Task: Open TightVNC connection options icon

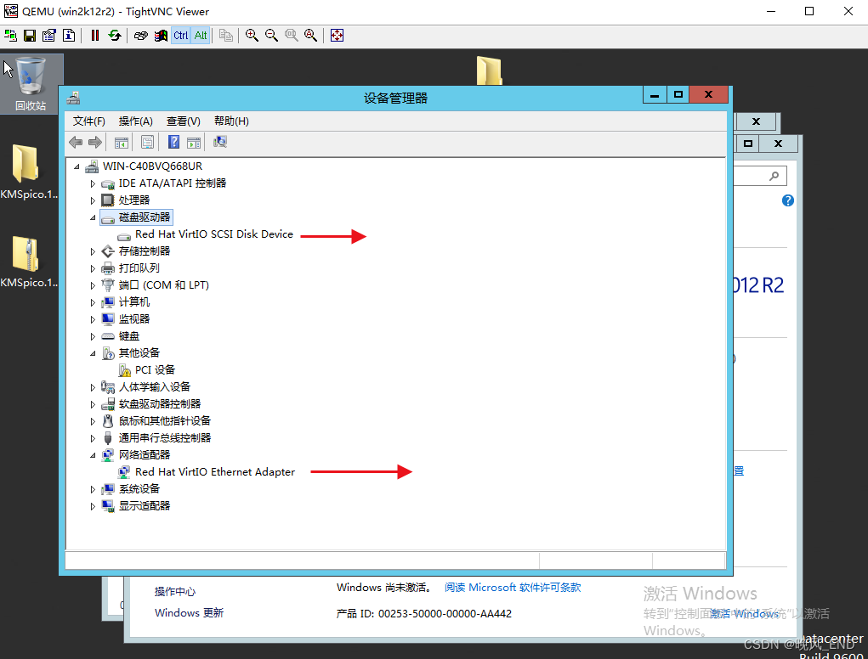Action: click(49, 36)
